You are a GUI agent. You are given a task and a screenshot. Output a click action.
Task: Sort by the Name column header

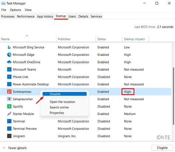coord(5,39)
